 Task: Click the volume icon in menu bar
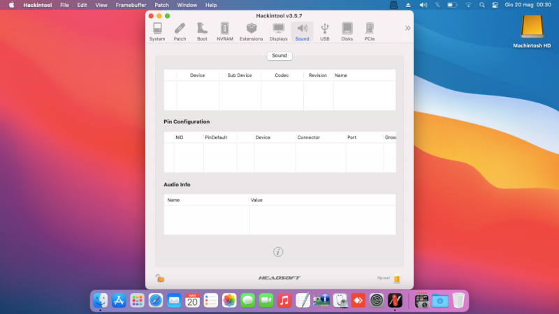point(423,5)
